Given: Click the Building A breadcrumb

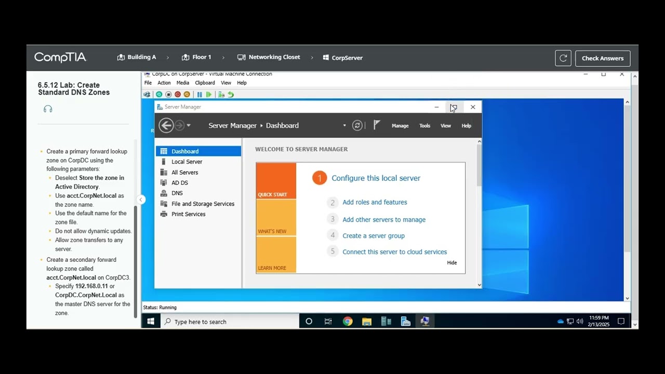Looking at the screenshot, I should point(137,57).
